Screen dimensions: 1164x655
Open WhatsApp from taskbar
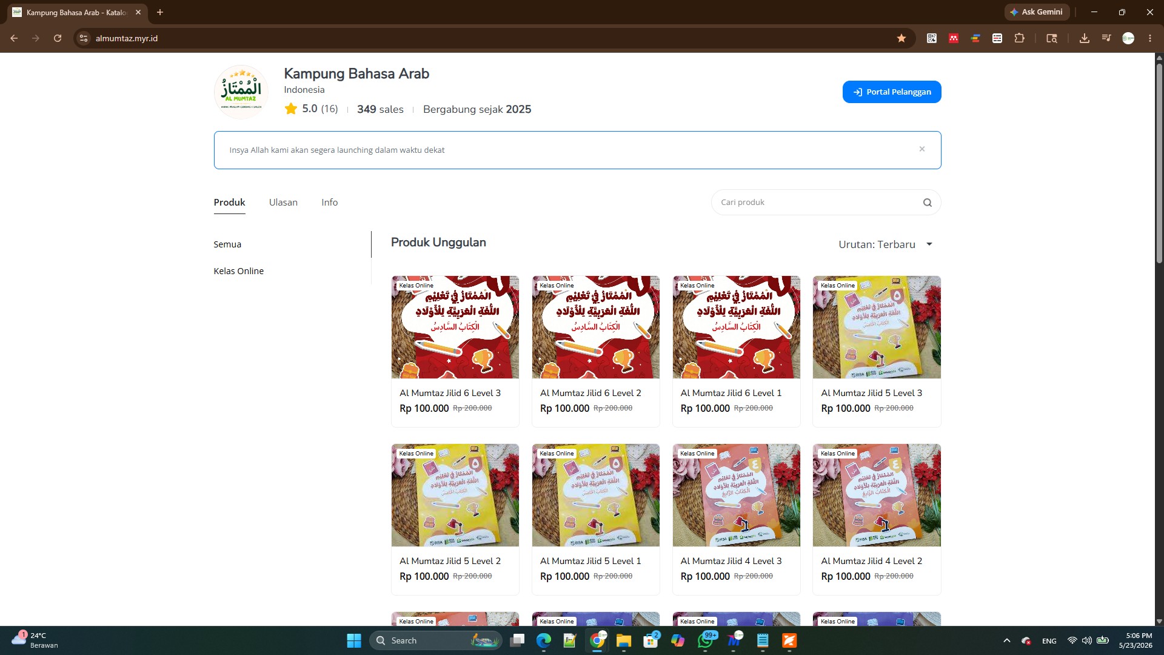[706, 640]
